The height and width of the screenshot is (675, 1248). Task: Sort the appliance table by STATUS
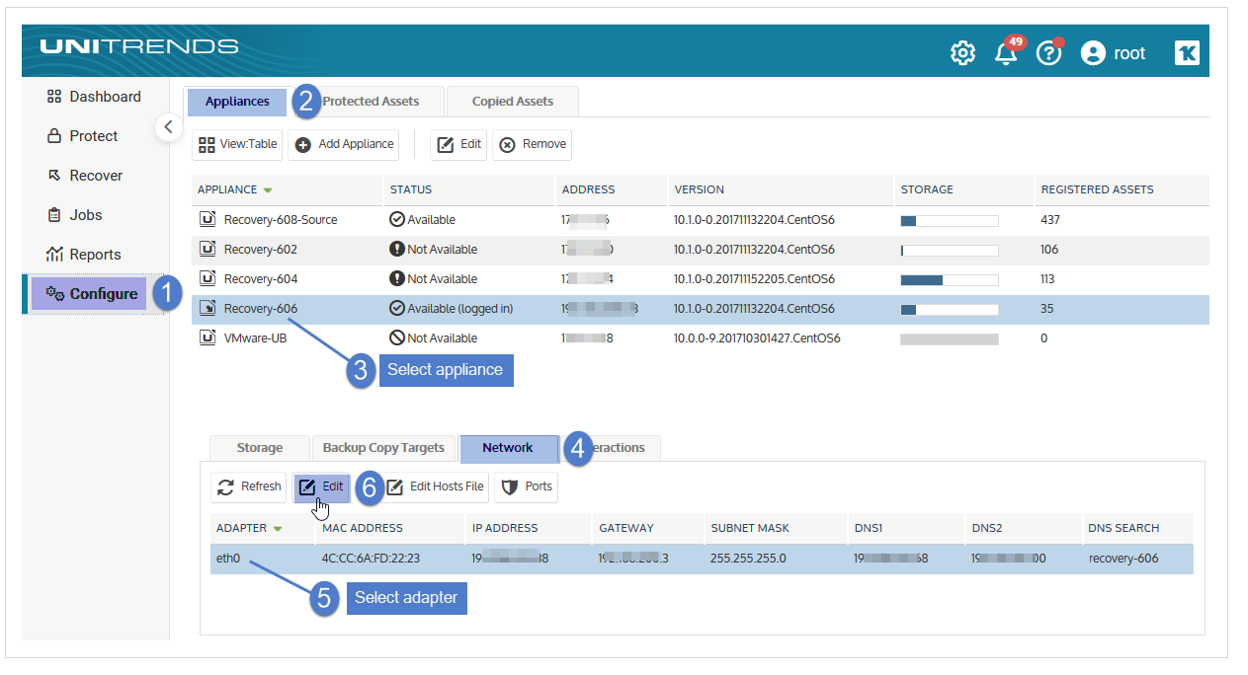coord(411,189)
